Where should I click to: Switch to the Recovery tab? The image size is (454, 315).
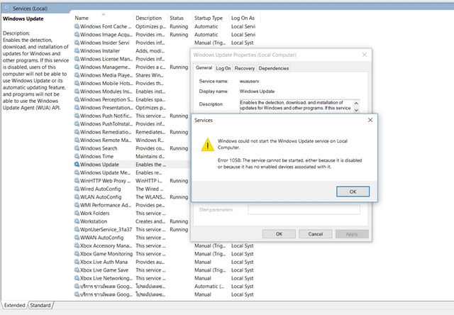[x=244, y=68]
